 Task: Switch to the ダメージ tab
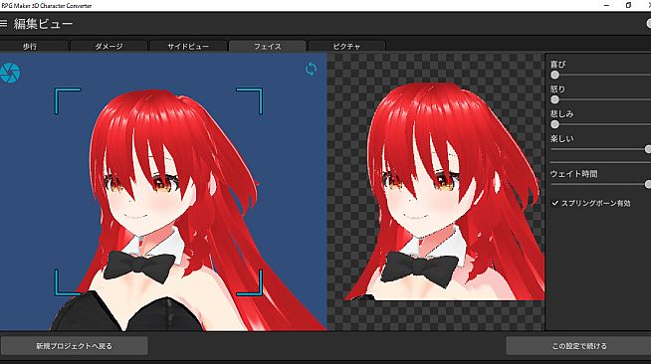point(108,46)
